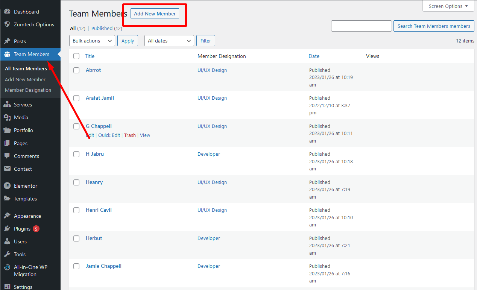Select All Team Members submenu item
This screenshot has width=477, height=290.
[x=26, y=68]
